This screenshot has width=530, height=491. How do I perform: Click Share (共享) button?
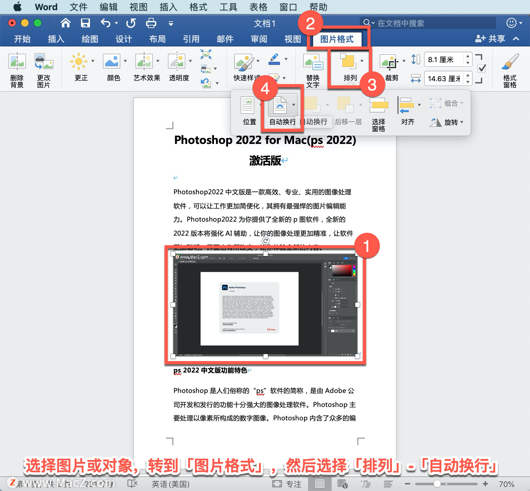pyautogui.click(x=490, y=39)
